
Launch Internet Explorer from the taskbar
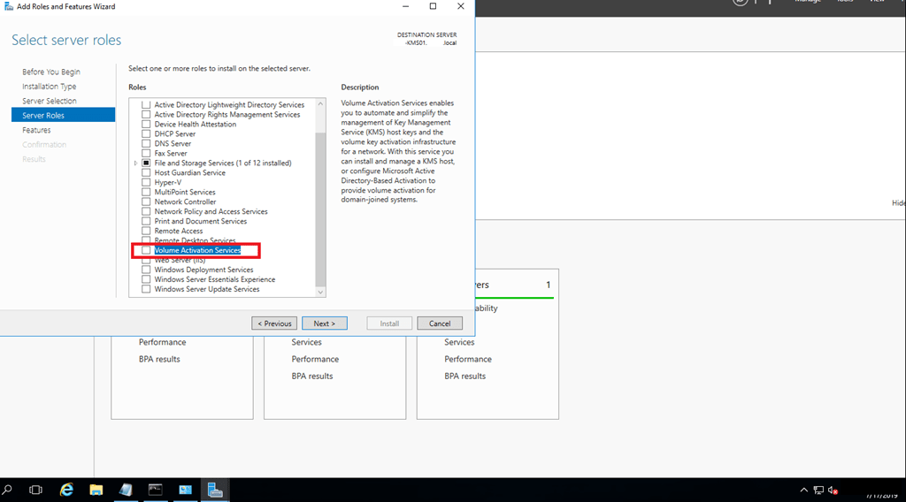[67, 490]
